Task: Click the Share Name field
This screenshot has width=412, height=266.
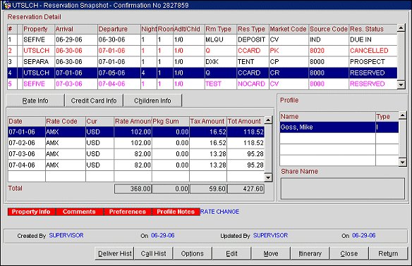Action: click(x=343, y=189)
